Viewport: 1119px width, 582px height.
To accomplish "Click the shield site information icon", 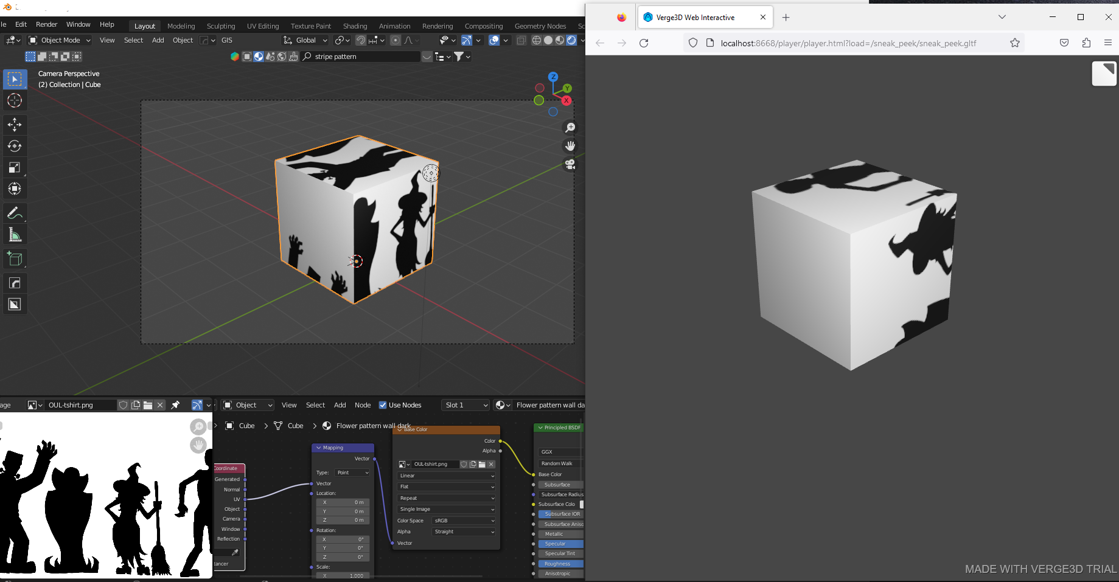I will pos(693,43).
